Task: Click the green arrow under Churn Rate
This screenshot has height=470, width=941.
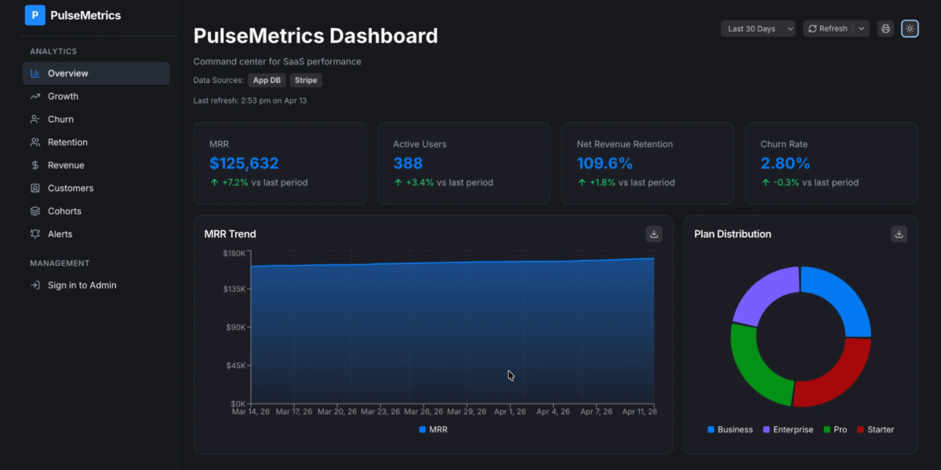Action: (x=765, y=183)
